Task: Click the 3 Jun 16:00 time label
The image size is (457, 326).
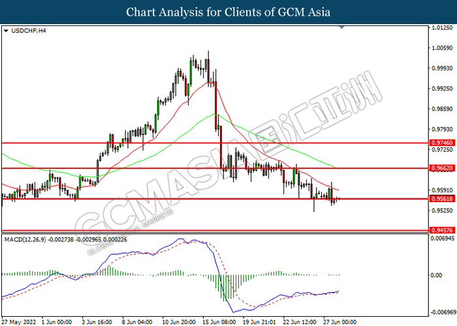Action: pos(97,322)
